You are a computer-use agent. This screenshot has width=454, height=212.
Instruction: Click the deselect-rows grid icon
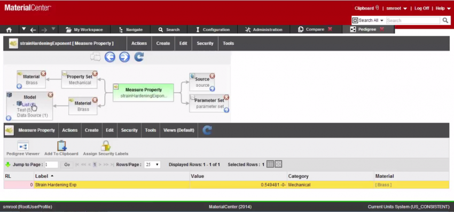[x=278, y=165]
